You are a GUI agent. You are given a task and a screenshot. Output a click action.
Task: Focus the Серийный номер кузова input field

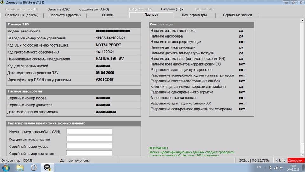pos(89,146)
